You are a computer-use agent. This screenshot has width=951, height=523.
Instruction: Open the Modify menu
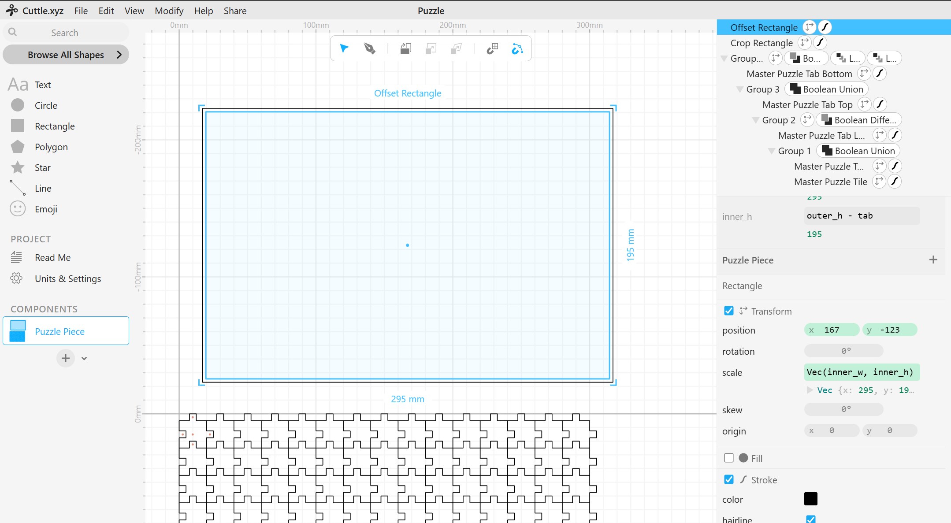[169, 11]
